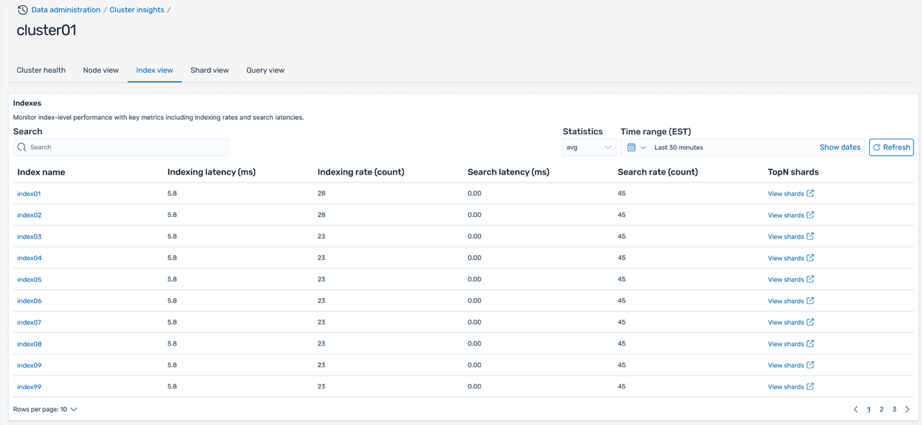Image resolution: width=922 pixels, height=425 pixels.
Task: Open the index03 index link
Action: [30, 236]
